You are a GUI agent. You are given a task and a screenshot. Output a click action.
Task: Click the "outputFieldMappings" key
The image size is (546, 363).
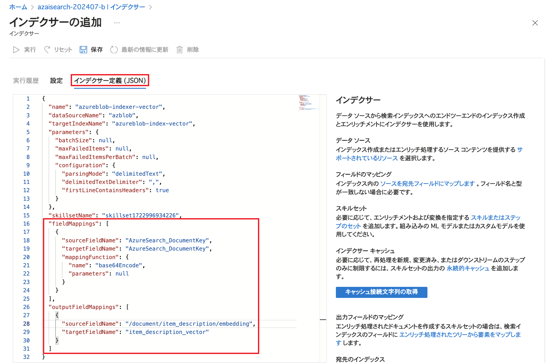point(84,307)
